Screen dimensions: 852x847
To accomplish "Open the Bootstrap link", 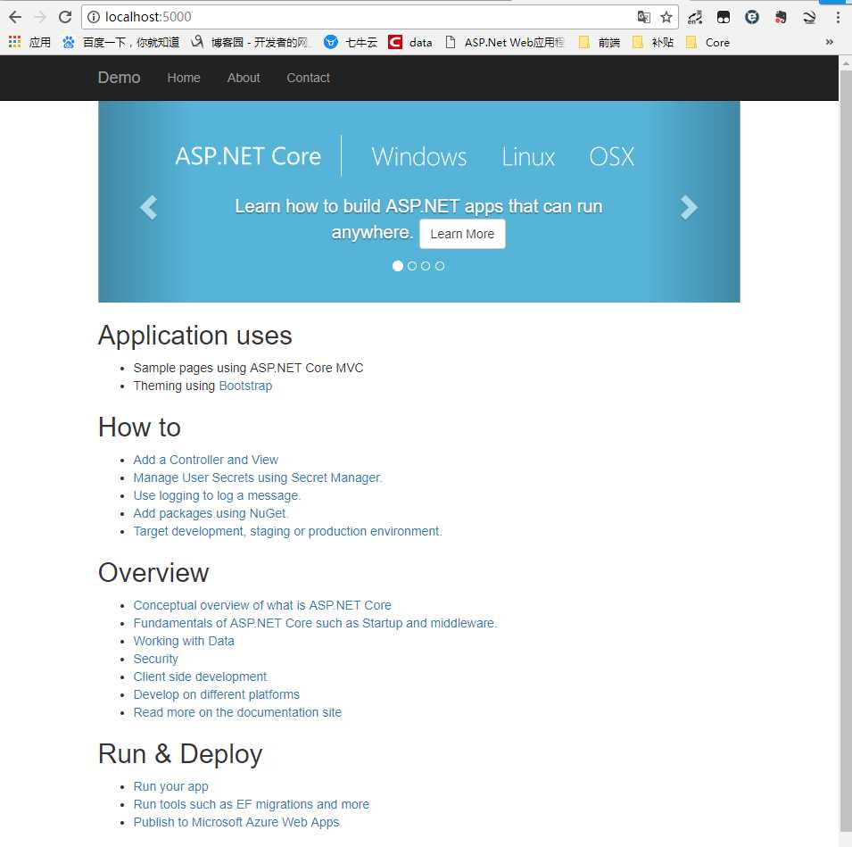I will 245,386.
